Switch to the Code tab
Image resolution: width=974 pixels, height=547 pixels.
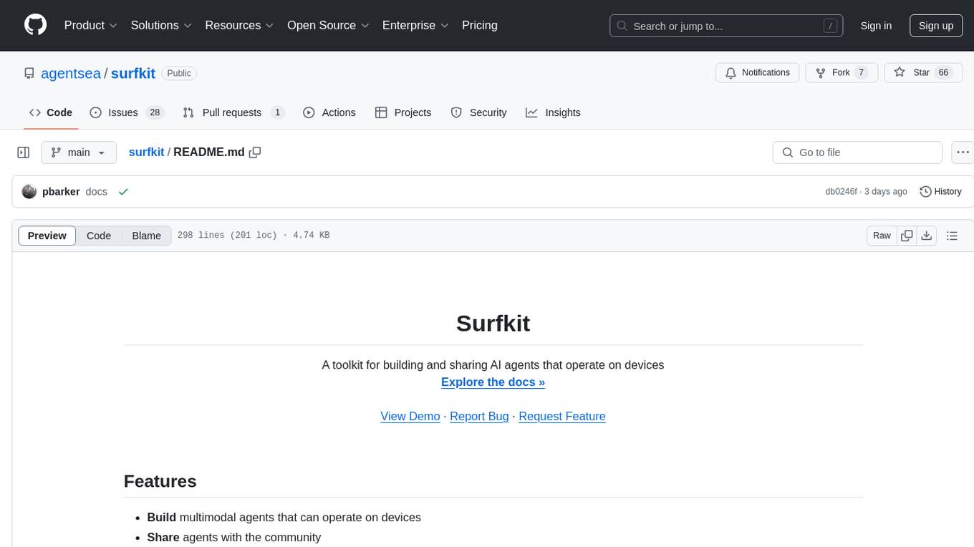tap(51, 112)
